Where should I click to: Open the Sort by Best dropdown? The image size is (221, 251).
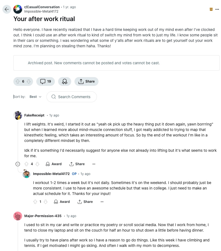[35, 97]
